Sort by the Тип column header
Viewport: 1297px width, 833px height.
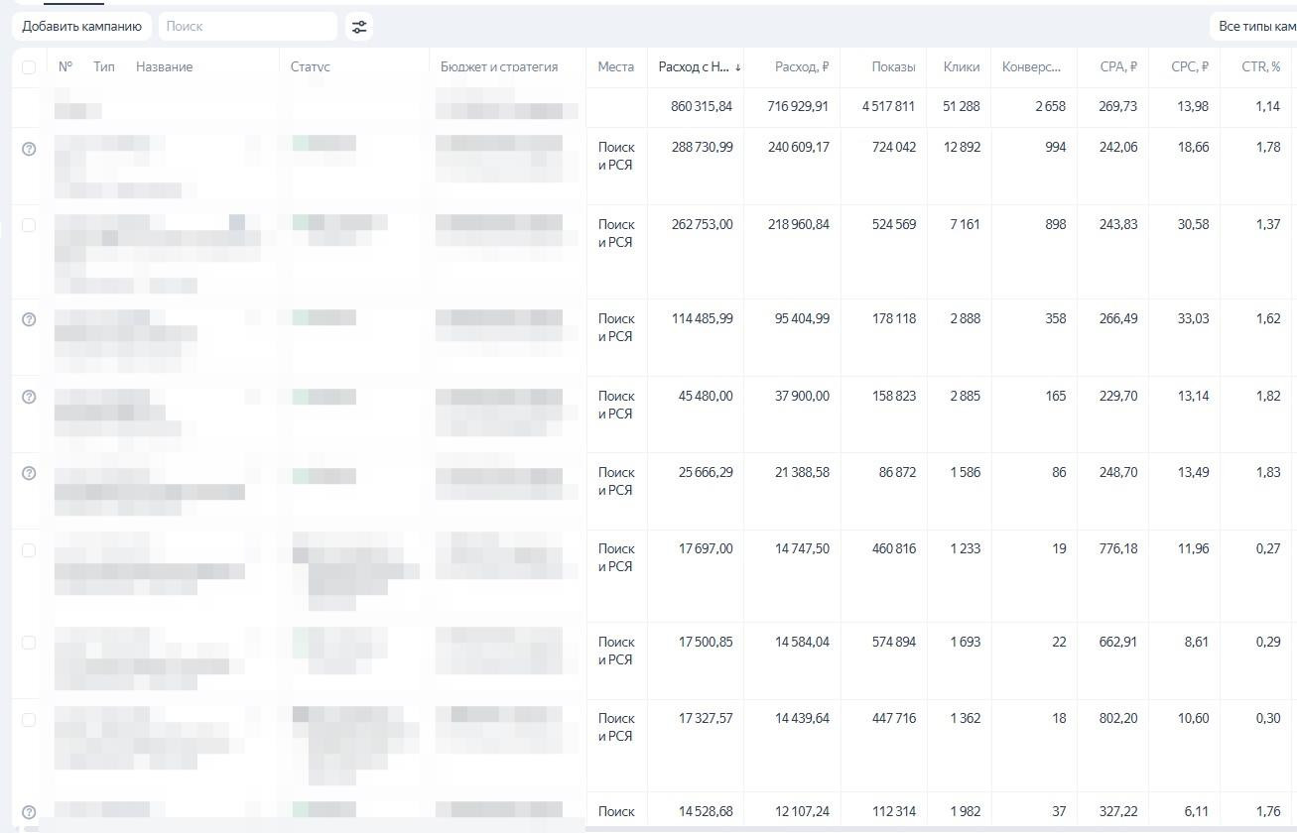click(x=104, y=66)
